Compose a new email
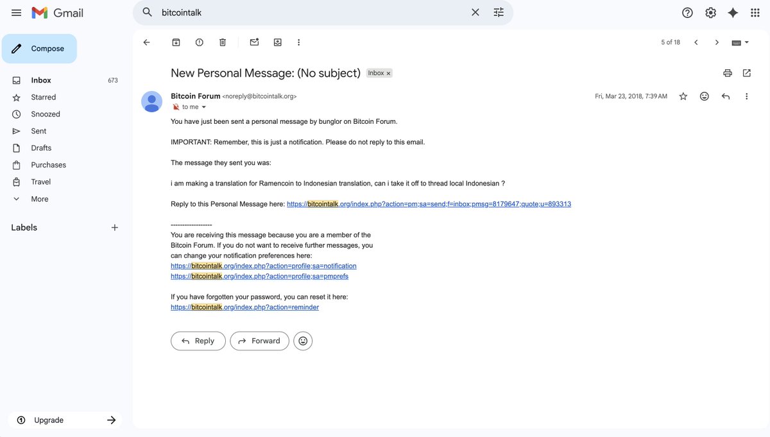This screenshot has height=437, width=770. [39, 49]
